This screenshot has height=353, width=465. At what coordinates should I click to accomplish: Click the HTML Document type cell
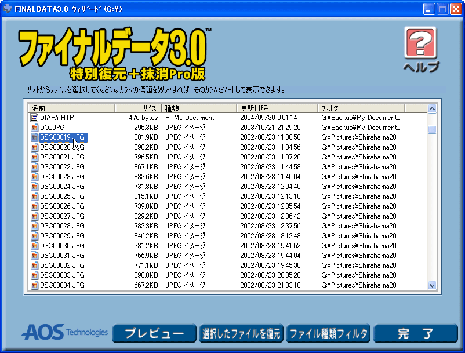click(x=190, y=118)
